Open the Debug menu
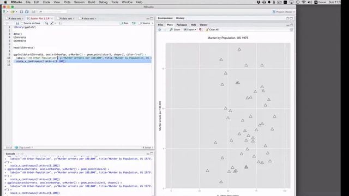The image size is (349, 196). [x=103, y=2]
